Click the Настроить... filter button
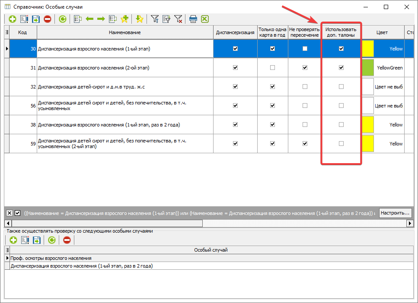Image resolution: width=418 pixels, height=303 pixels. [396, 213]
